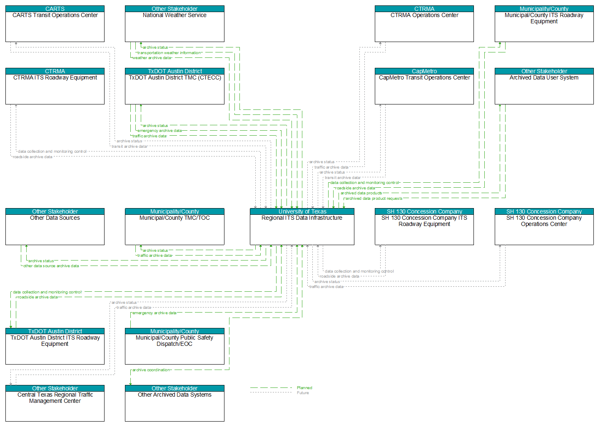Click the CARTS header bar
The image size is (598, 427).
55,9
